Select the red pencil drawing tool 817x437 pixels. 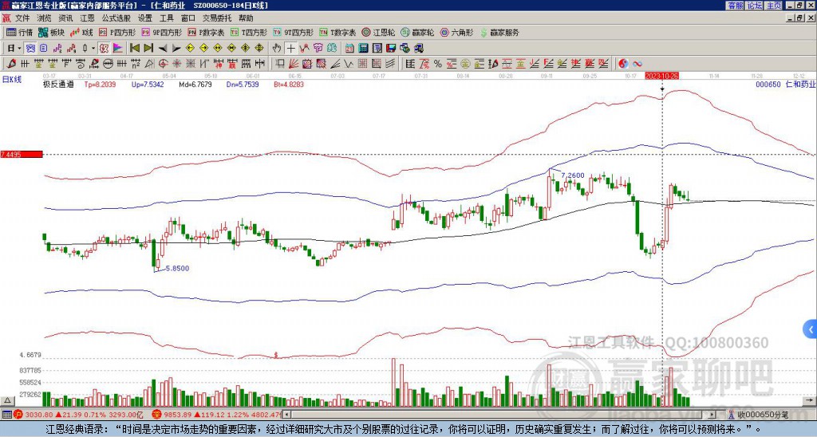(10, 64)
